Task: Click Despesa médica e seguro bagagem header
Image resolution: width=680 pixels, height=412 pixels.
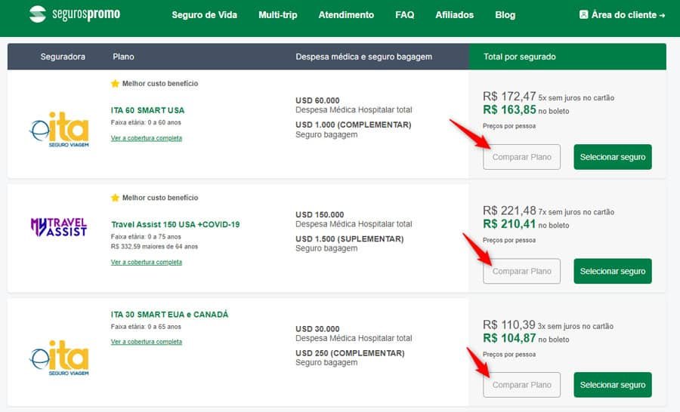Action: point(364,57)
